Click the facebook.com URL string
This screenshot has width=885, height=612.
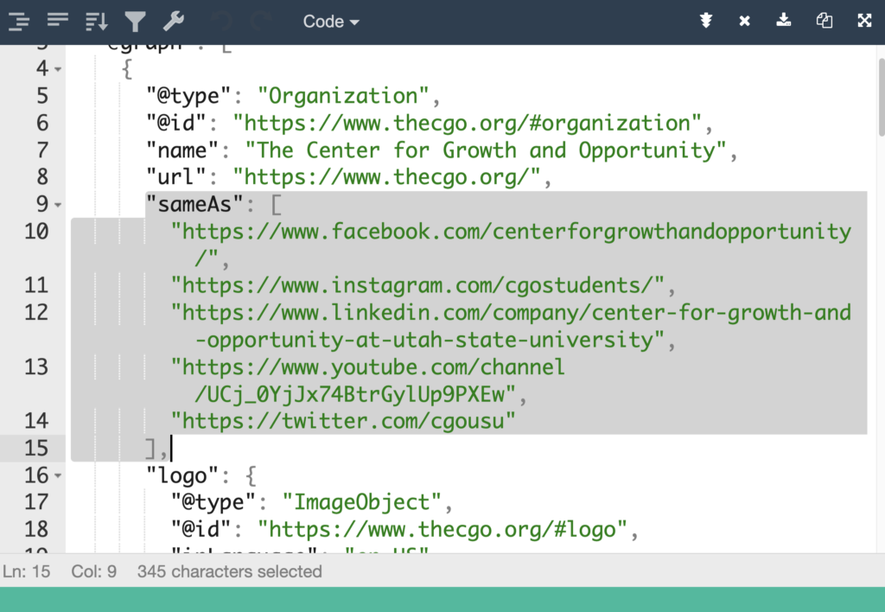tap(511, 245)
